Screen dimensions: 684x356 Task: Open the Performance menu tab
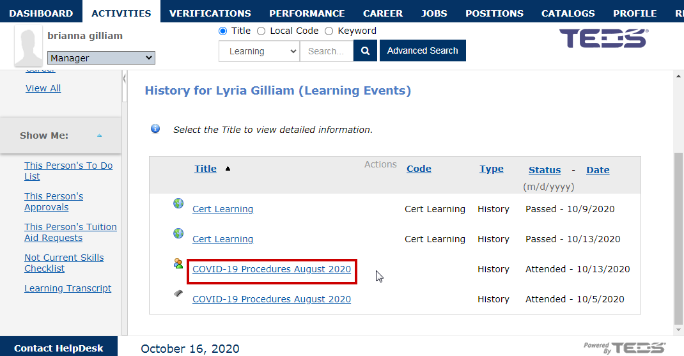click(x=307, y=13)
